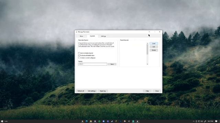Open Edit settings button
Image resolution: width=220 pixels, height=123 pixels.
(x=92, y=91)
